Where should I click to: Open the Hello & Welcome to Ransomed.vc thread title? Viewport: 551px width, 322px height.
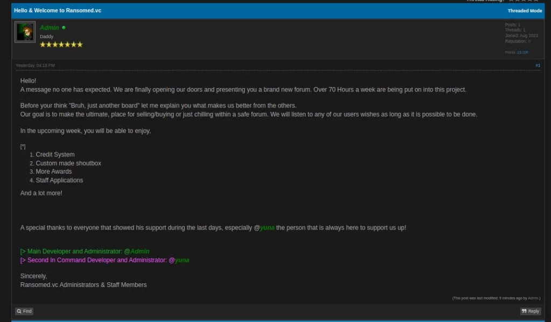(57, 10)
